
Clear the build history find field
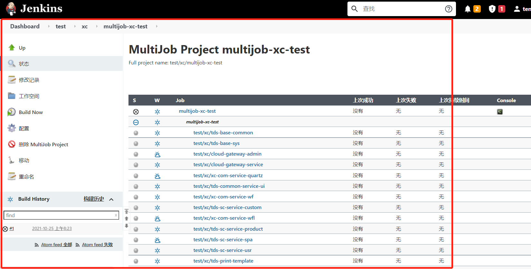tap(116, 215)
